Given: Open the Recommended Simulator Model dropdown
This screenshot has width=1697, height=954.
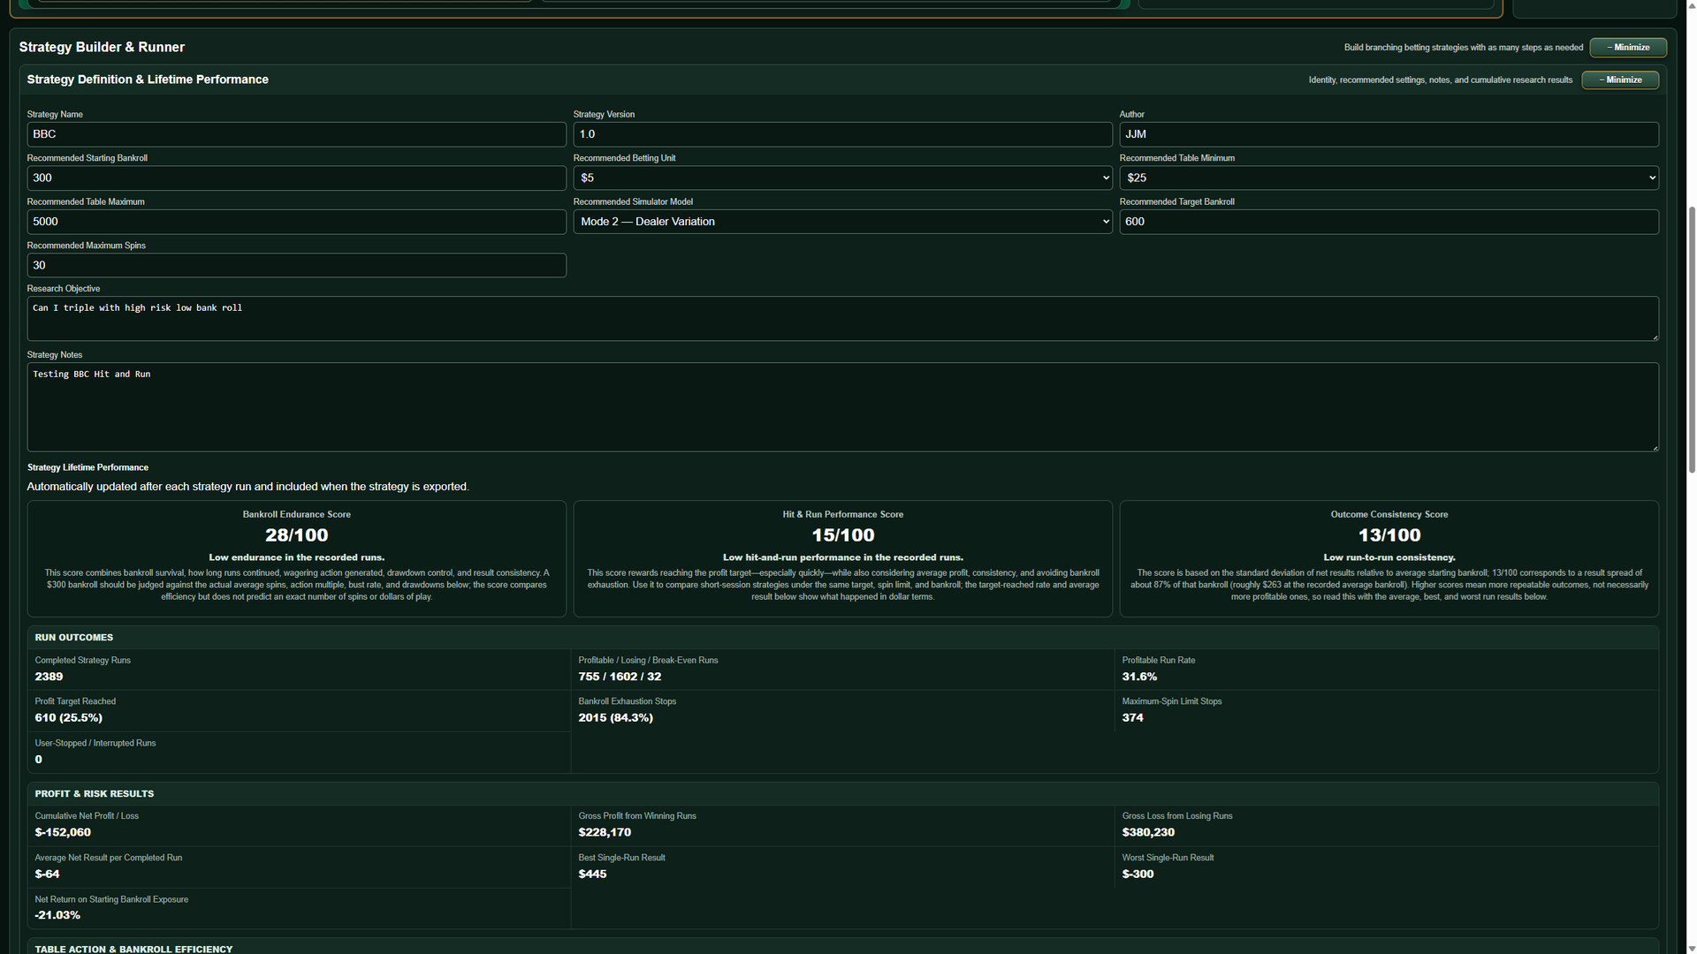Looking at the screenshot, I should [842, 222].
